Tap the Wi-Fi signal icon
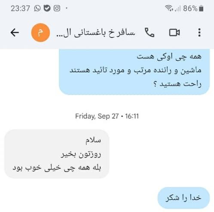 click(x=169, y=8)
